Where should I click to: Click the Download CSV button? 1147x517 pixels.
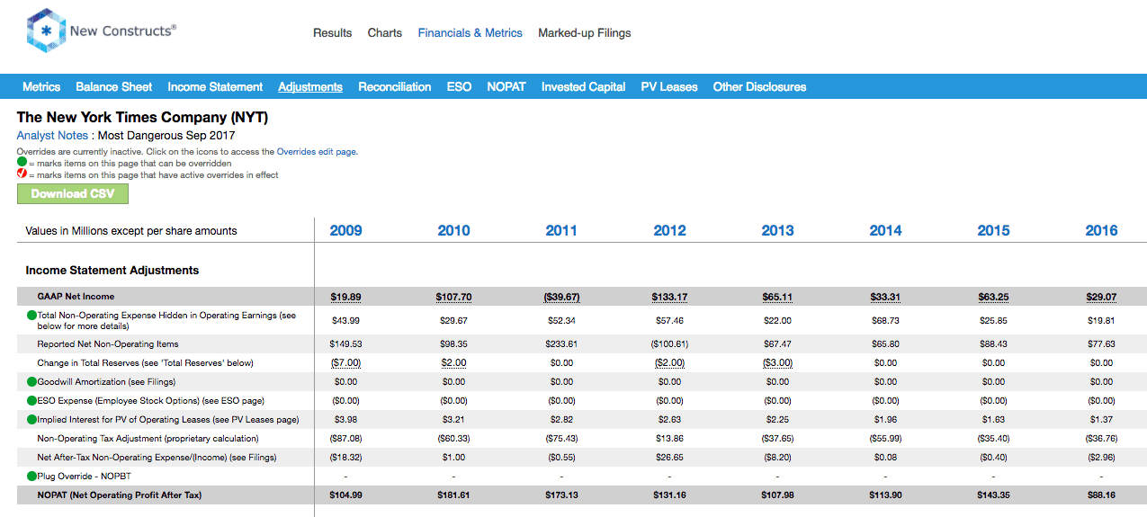[x=73, y=194]
